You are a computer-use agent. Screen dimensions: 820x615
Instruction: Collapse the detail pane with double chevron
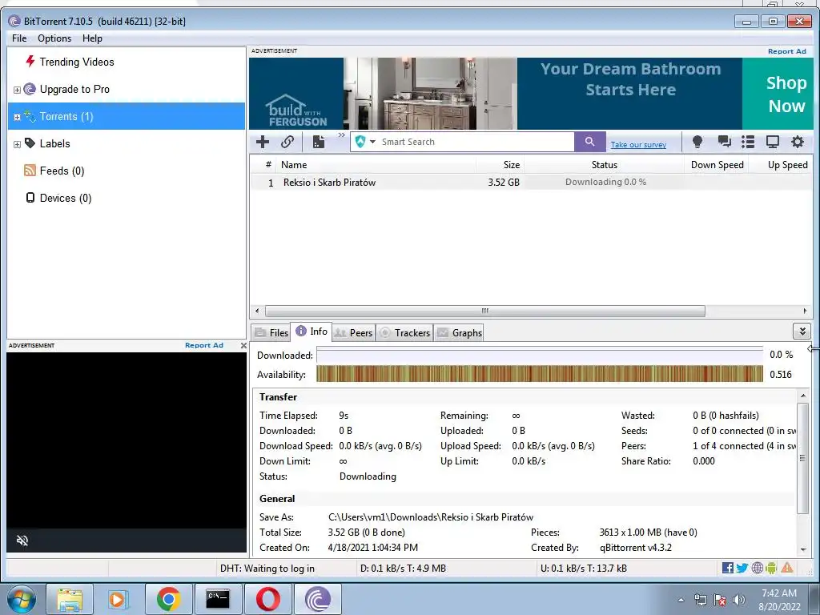click(x=802, y=331)
